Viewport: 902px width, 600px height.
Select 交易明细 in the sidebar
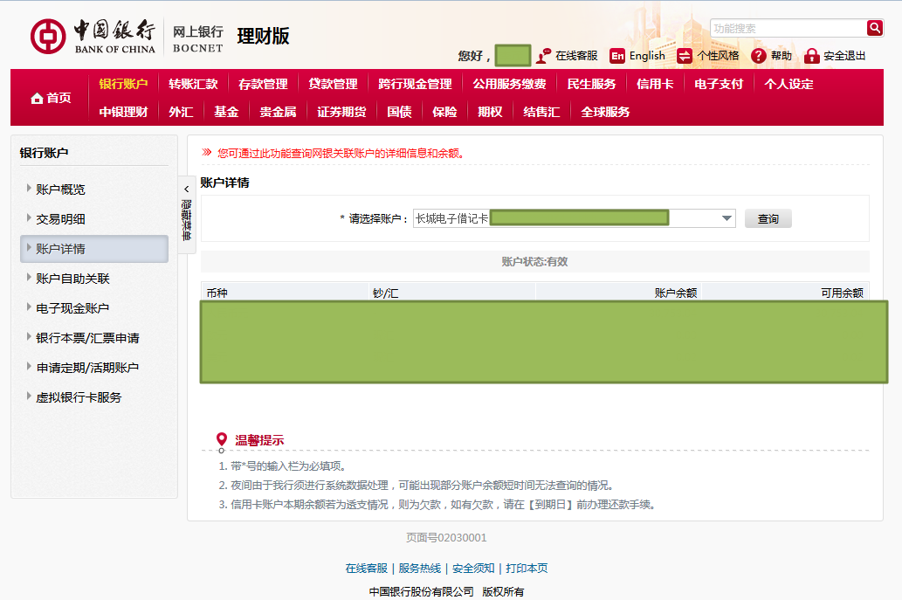pos(60,219)
